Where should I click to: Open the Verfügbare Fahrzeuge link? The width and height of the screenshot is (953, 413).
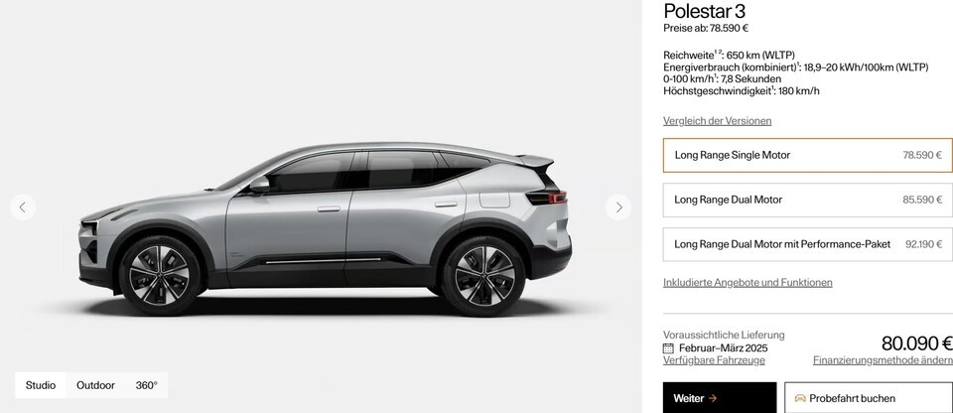714,360
